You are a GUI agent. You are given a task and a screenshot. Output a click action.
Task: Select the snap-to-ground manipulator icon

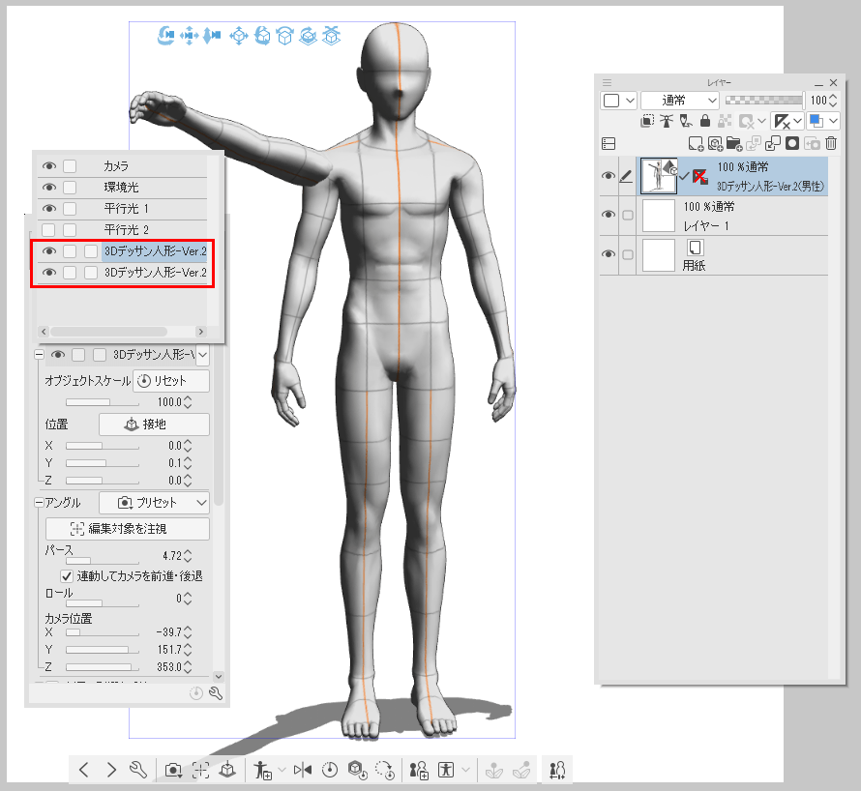point(331,36)
